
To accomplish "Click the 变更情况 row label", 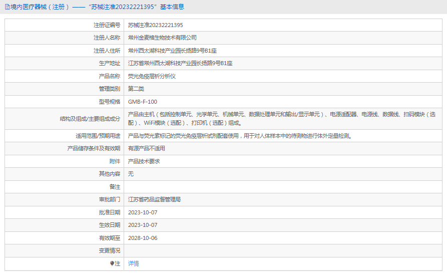I will tap(110, 251).
